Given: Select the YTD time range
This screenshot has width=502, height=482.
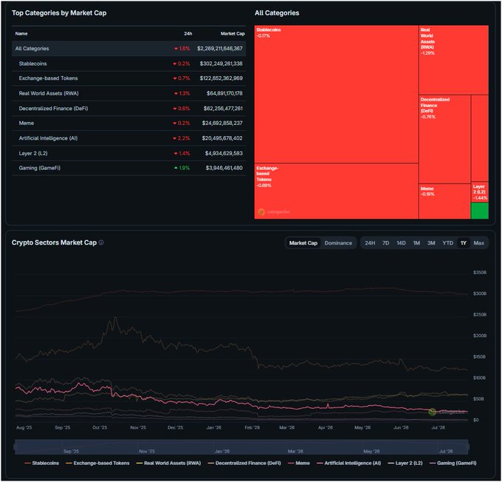Looking at the screenshot, I should click(447, 243).
